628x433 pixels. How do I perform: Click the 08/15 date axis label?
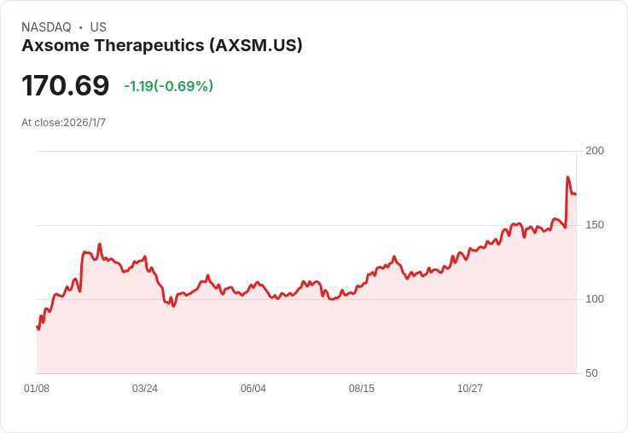pyautogui.click(x=362, y=389)
